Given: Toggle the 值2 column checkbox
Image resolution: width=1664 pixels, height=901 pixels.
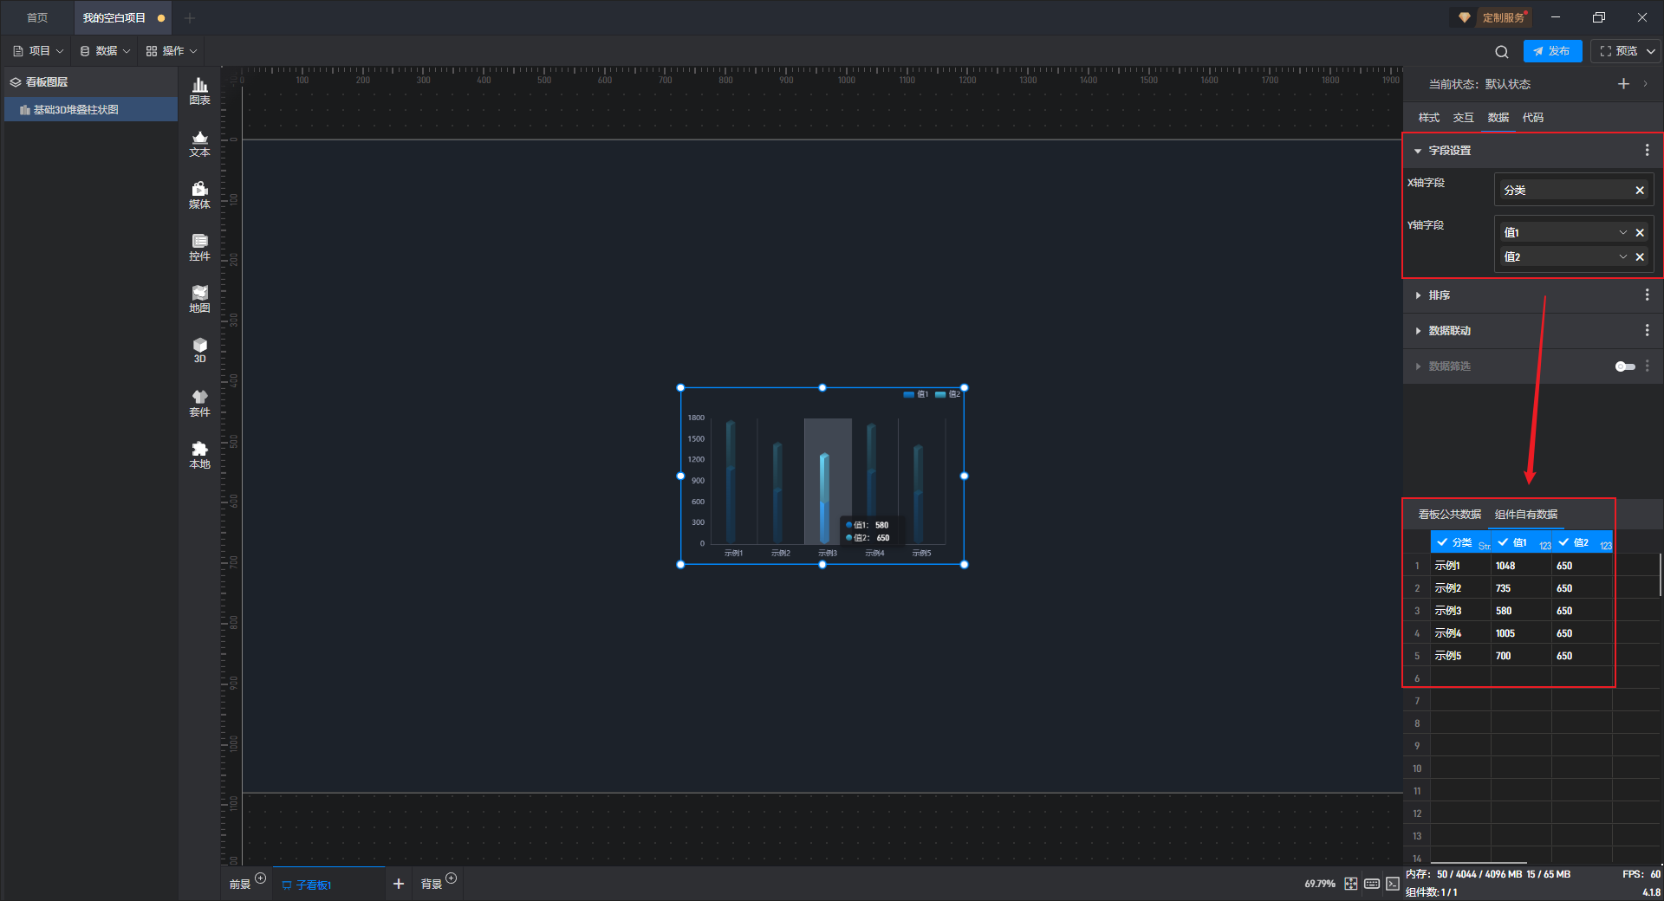Looking at the screenshot, I should [1563, 542].
